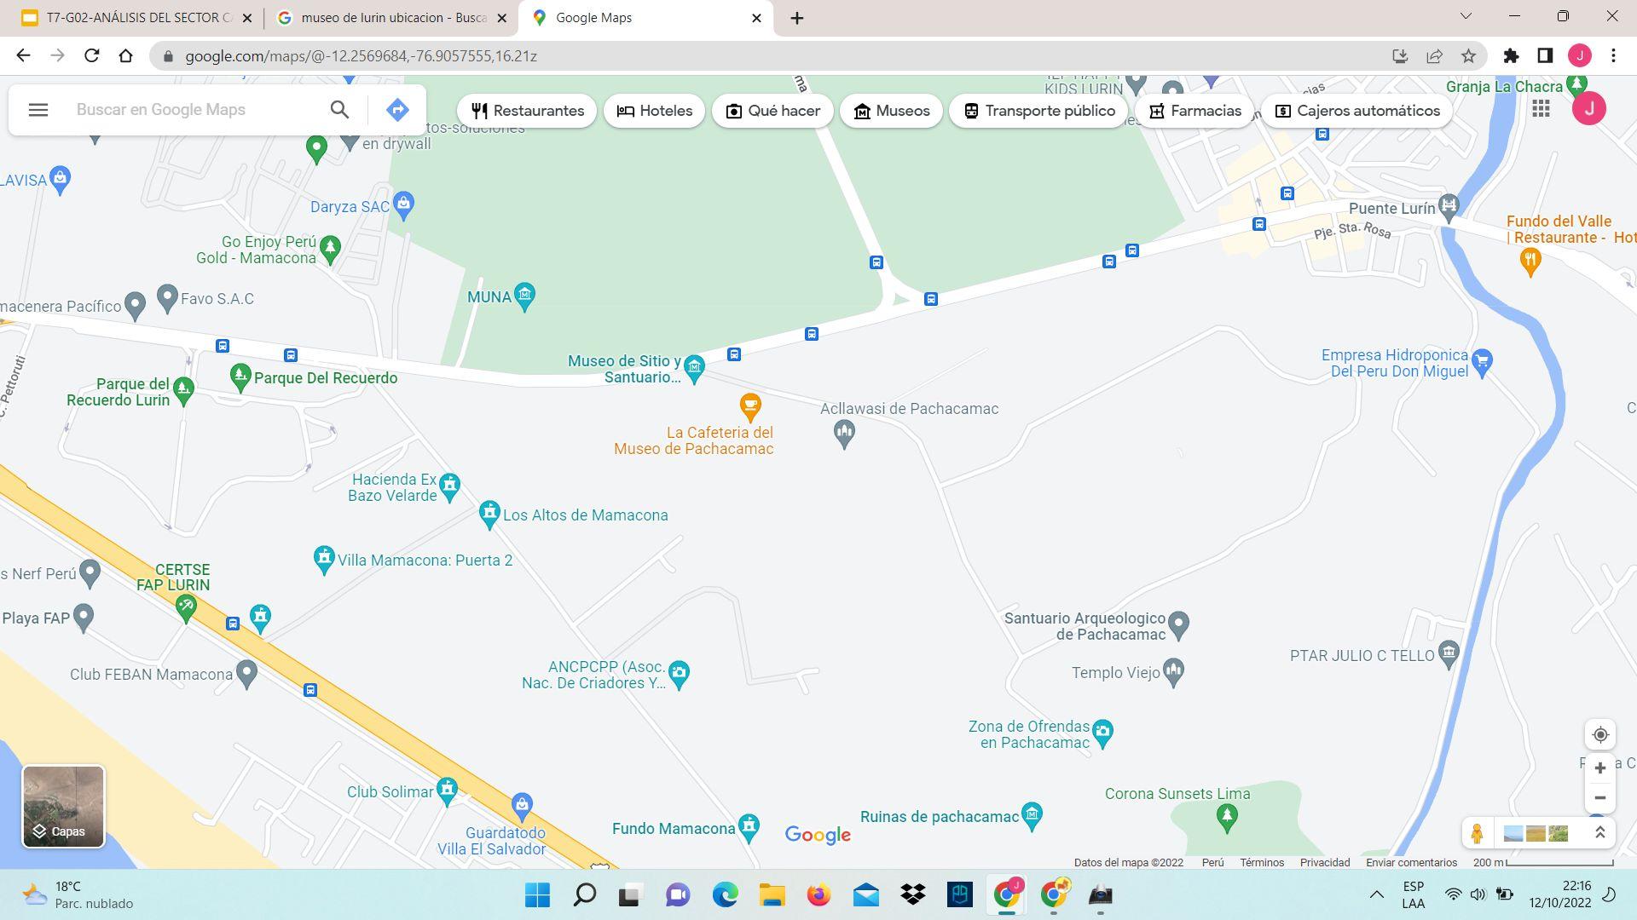Select Ruinas de pachacamac museum pin

tap(1032, 815)
